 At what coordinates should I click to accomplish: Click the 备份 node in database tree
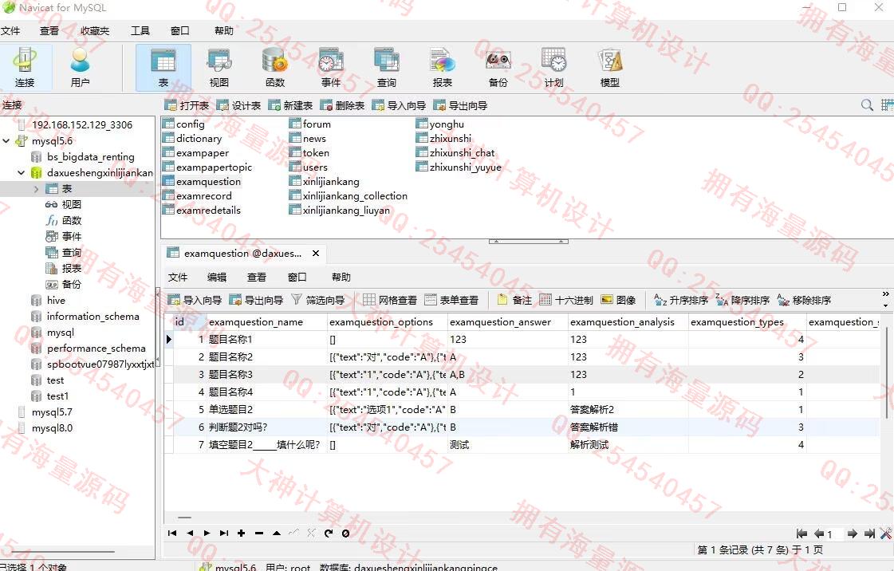tap(71, 285)
